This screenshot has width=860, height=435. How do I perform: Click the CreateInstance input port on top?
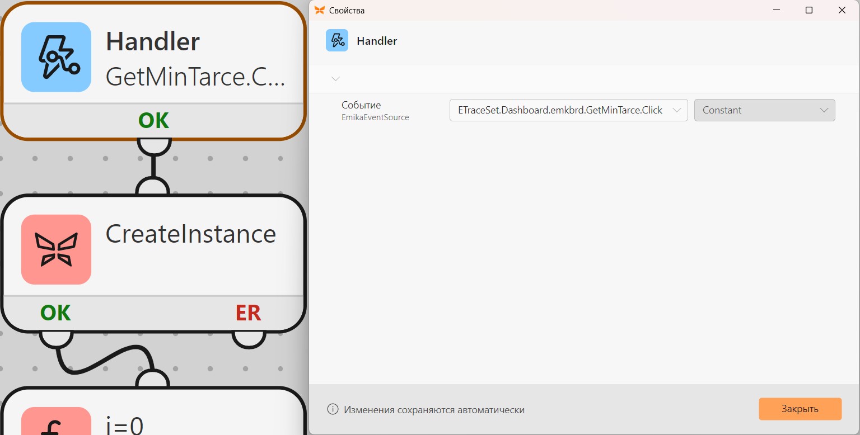[x=153, y=187]
